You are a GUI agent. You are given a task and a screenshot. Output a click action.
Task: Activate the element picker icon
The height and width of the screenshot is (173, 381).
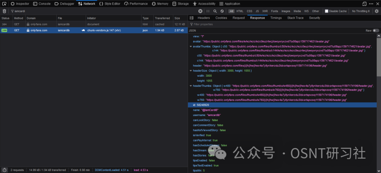point(4,4)
